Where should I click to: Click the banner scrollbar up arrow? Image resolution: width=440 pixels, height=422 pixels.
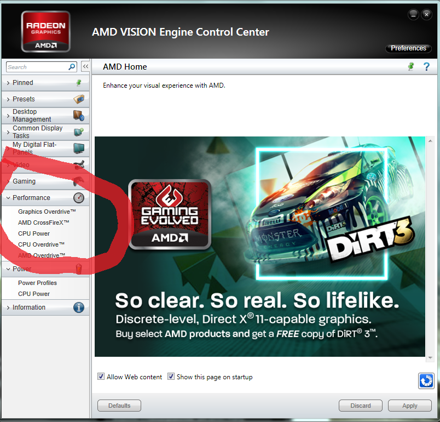click(430, 141)
